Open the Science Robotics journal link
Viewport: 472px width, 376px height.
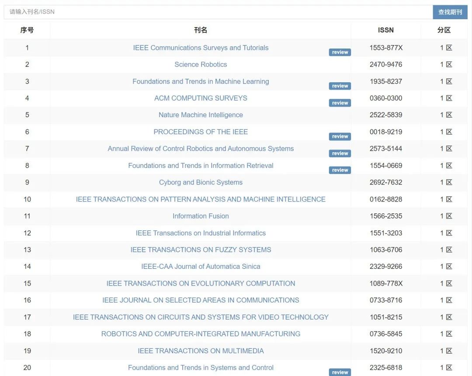pos(201,64)
